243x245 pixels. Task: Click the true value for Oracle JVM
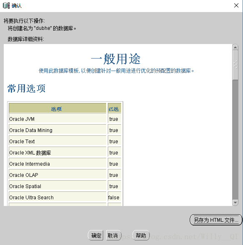[x=114, y=119]
